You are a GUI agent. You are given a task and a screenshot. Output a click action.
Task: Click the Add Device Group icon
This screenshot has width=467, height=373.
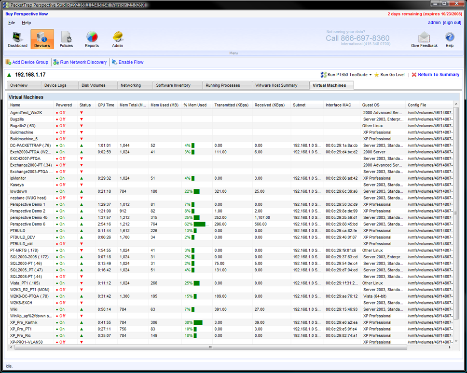8,62
